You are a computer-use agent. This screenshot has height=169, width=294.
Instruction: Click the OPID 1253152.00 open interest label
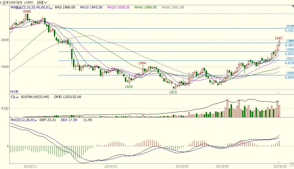(x=68, y=97)
